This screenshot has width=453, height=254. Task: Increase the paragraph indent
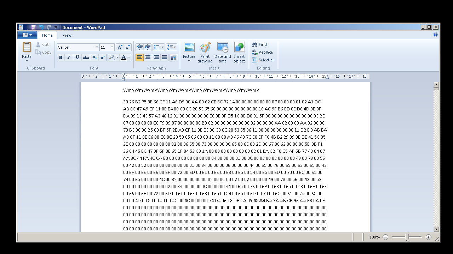tap(148, 47)
